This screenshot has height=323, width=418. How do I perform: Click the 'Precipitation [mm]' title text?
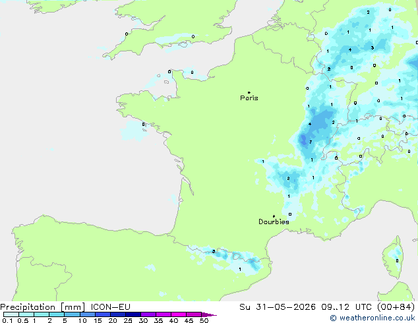(x=42, y=307)
